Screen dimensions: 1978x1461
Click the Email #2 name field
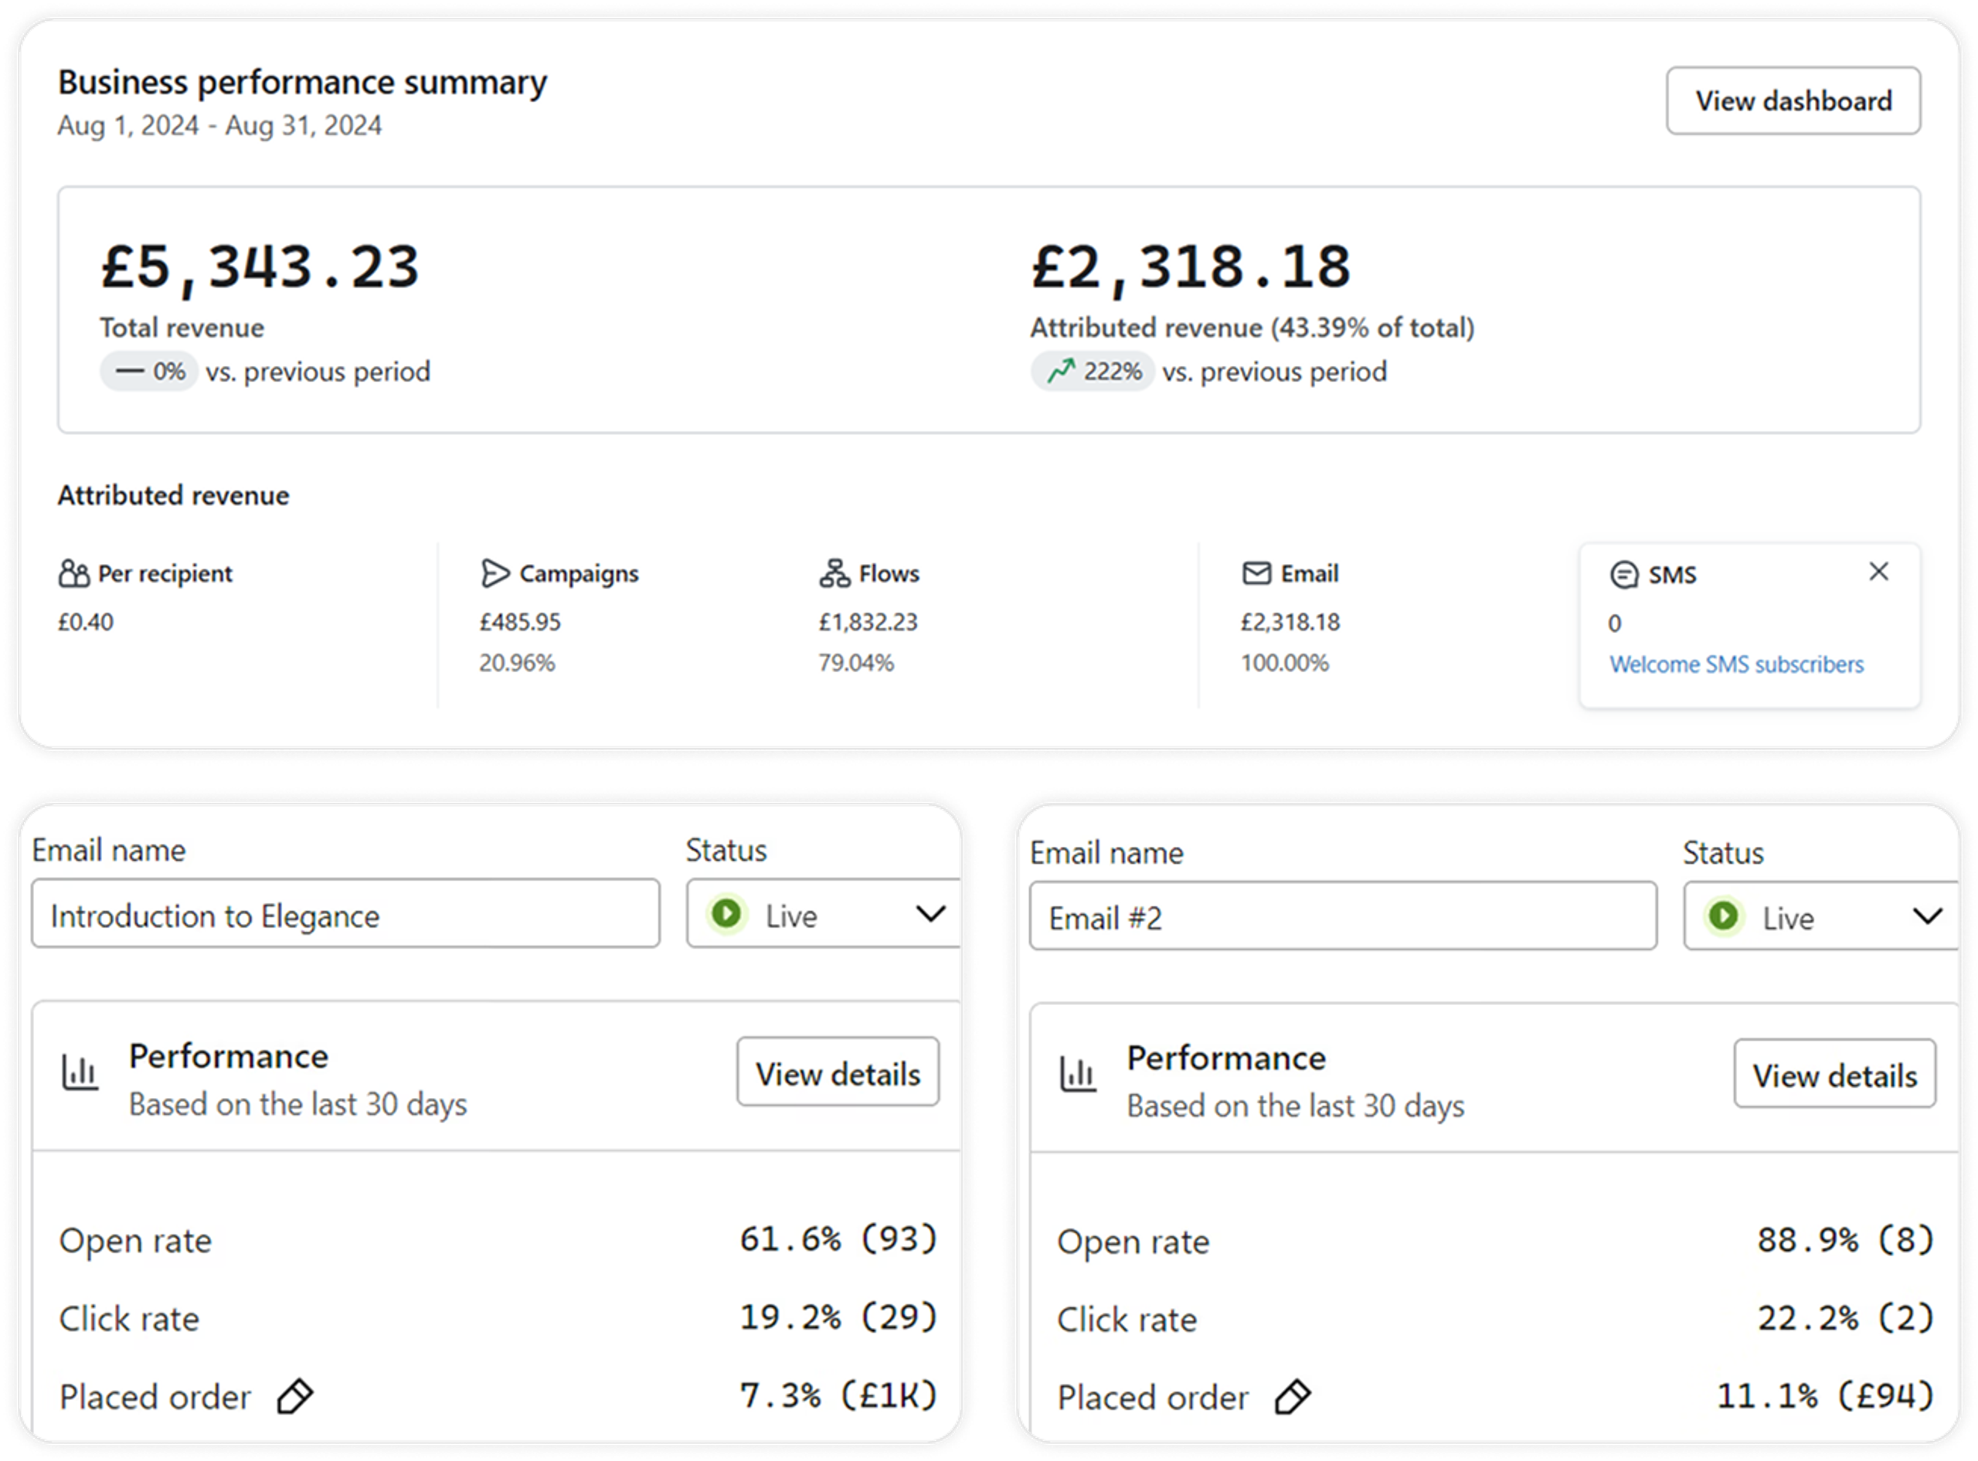(1341, 917)
